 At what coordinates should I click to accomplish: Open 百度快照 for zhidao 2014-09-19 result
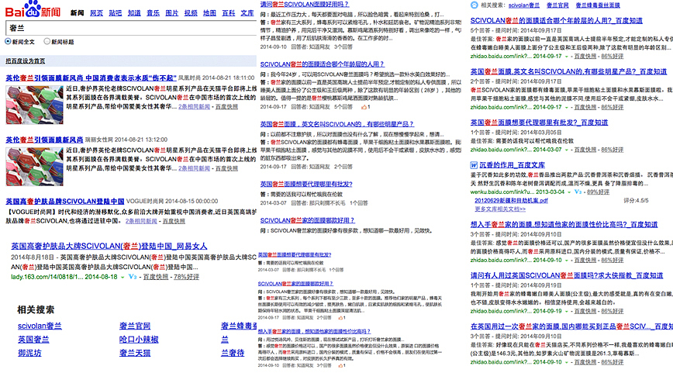click(585, 311)
